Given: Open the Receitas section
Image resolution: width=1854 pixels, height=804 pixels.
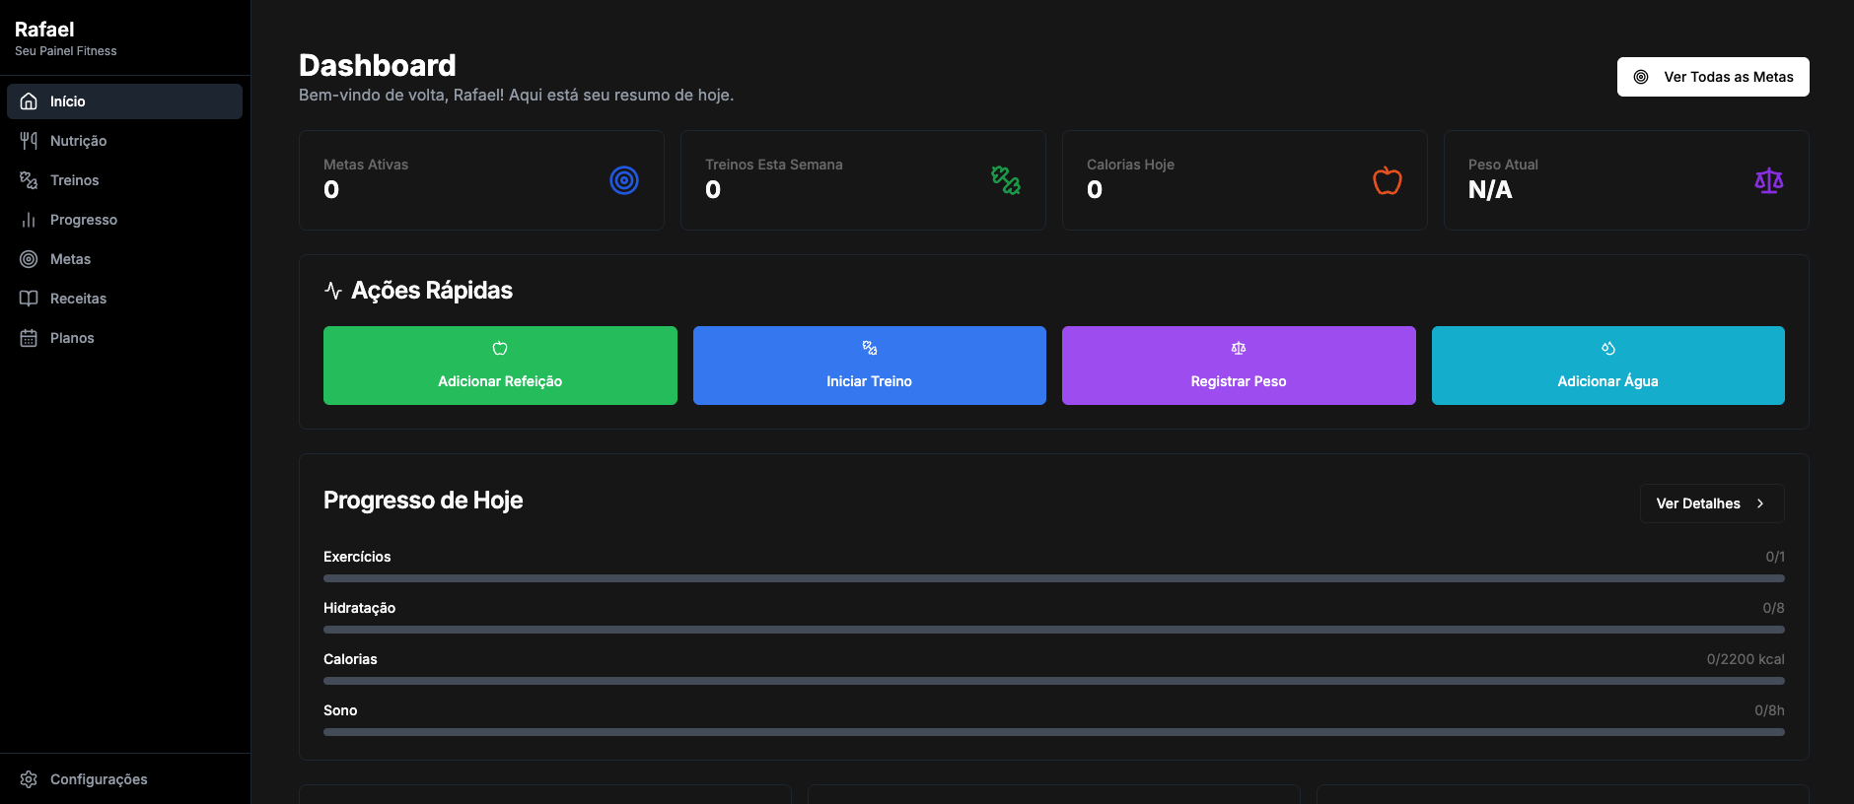Looking at the screenshot, I should [124, 299].
